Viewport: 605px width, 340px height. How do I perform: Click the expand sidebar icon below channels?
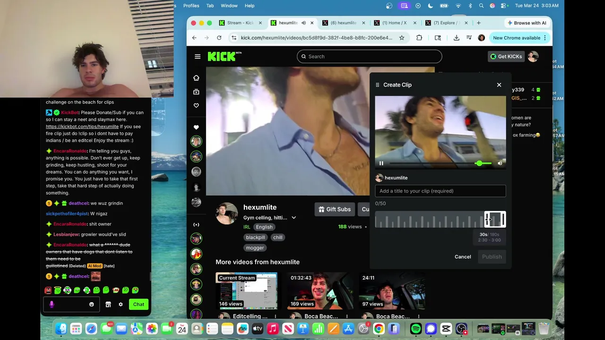click(196, 225)
